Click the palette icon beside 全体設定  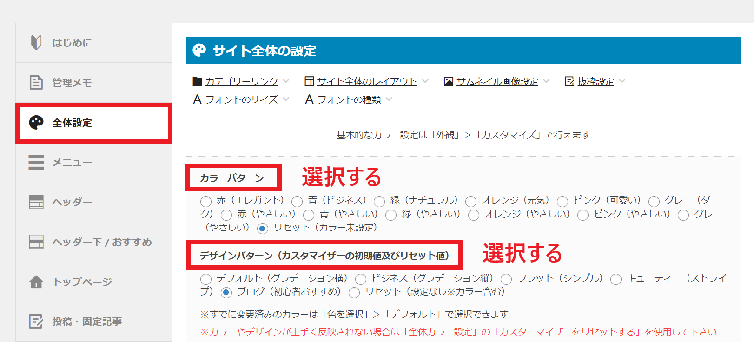pos(36,123)
